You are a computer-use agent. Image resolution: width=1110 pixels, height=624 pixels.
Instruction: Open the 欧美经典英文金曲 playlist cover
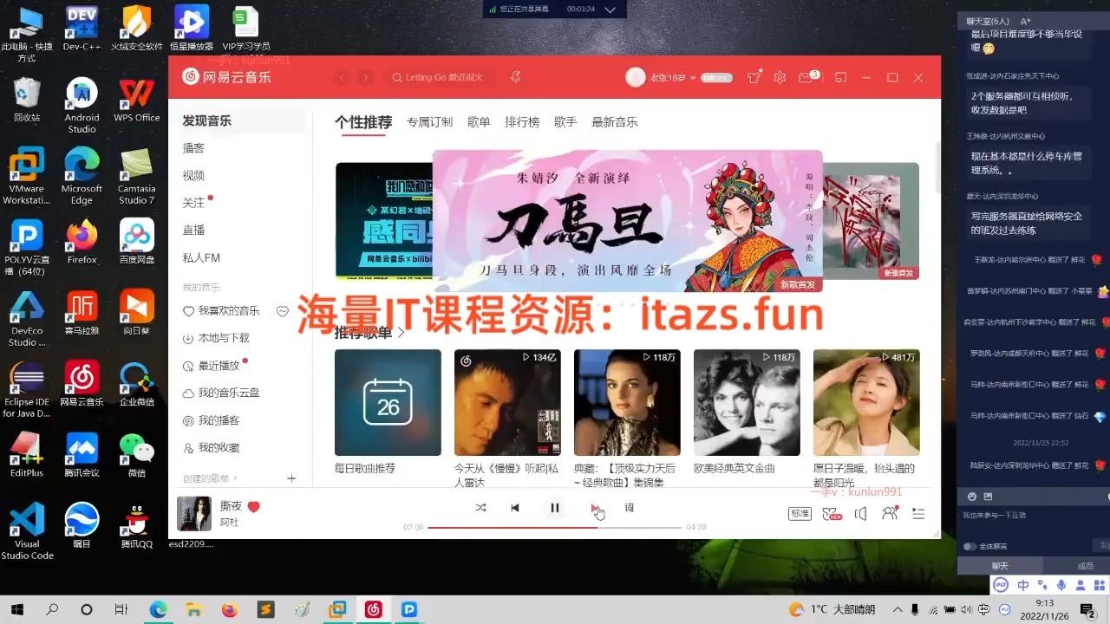pyautogui.click(x=747, y=402)
